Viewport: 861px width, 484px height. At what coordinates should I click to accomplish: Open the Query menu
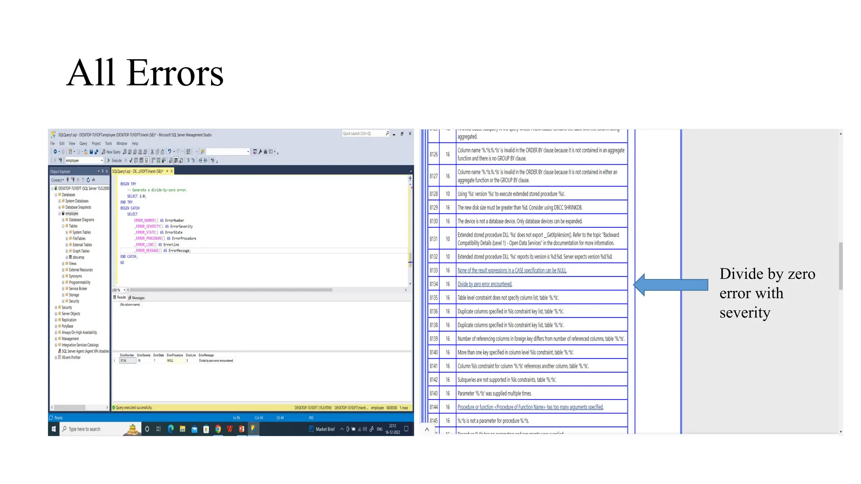pos(83,144)
